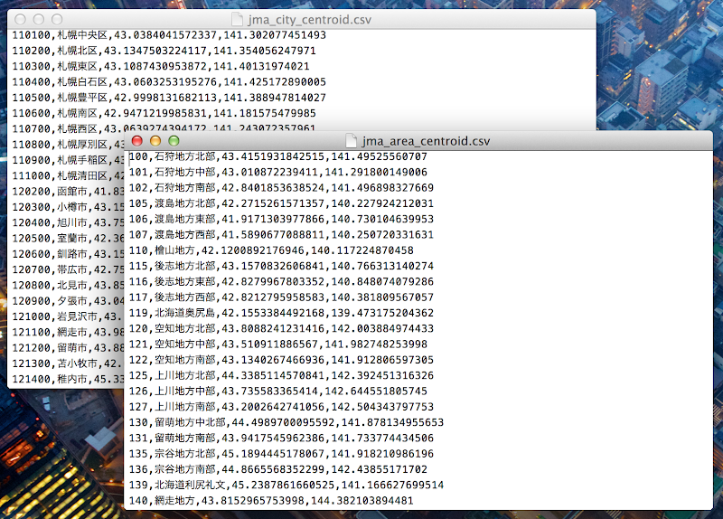This screenshot has height=519, width=723.
Task: Click the line 130 留萌地方中北部
Action: coord(286,422)
